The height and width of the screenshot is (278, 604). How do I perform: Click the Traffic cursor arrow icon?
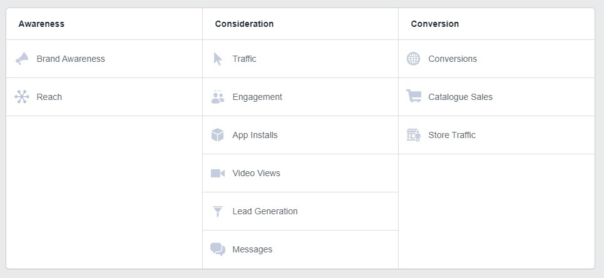tap(218, 59)
